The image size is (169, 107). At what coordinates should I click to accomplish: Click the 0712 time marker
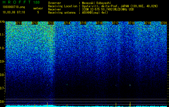click(35, 23)
